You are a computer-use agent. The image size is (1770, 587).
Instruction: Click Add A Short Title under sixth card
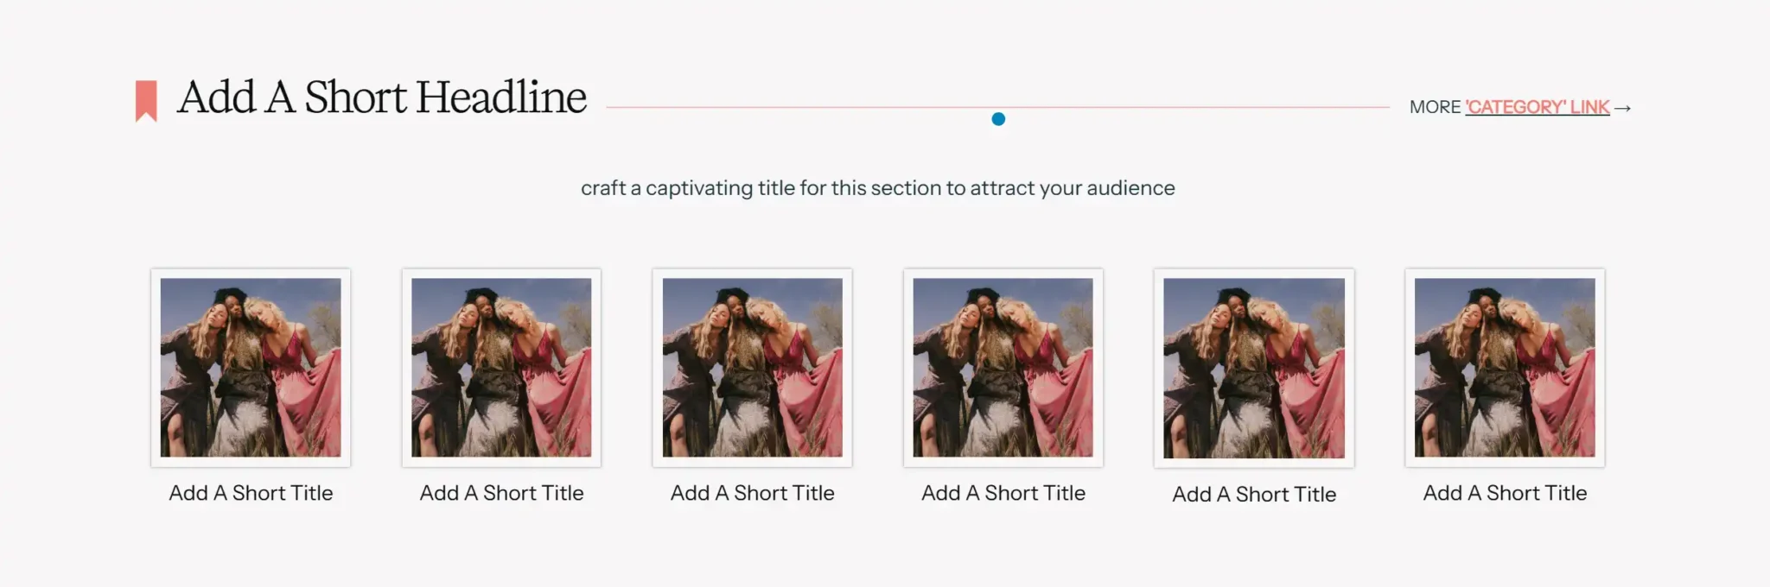pos(1505,493)
